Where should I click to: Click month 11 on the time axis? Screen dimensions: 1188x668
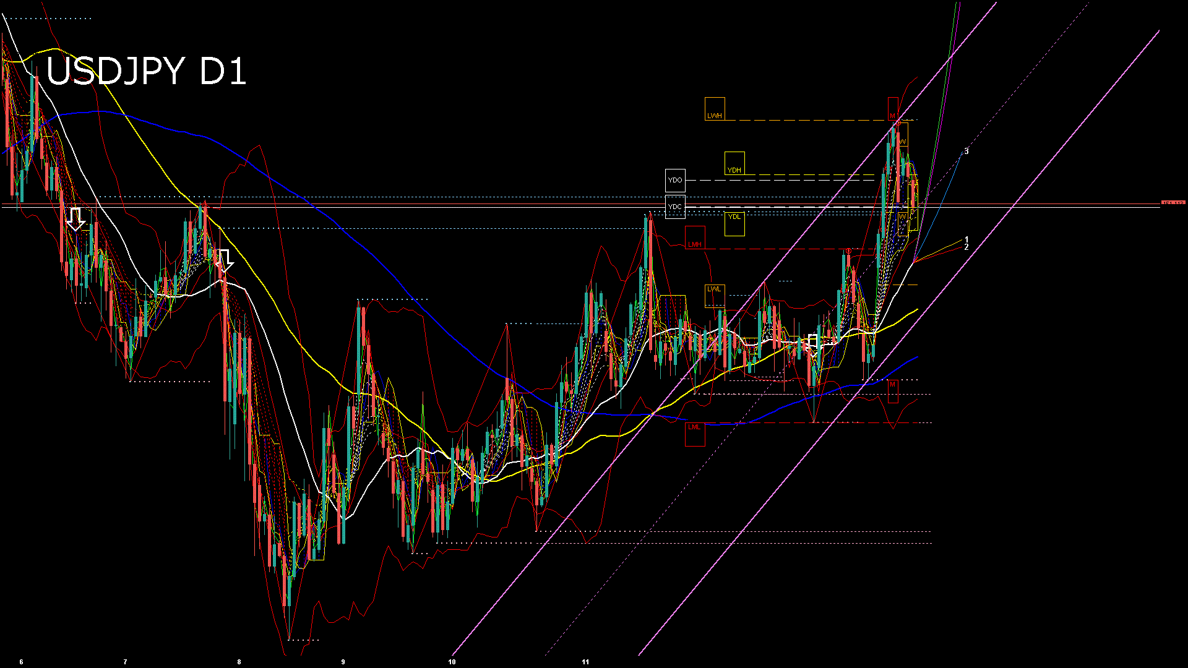[x=585, y=662]
